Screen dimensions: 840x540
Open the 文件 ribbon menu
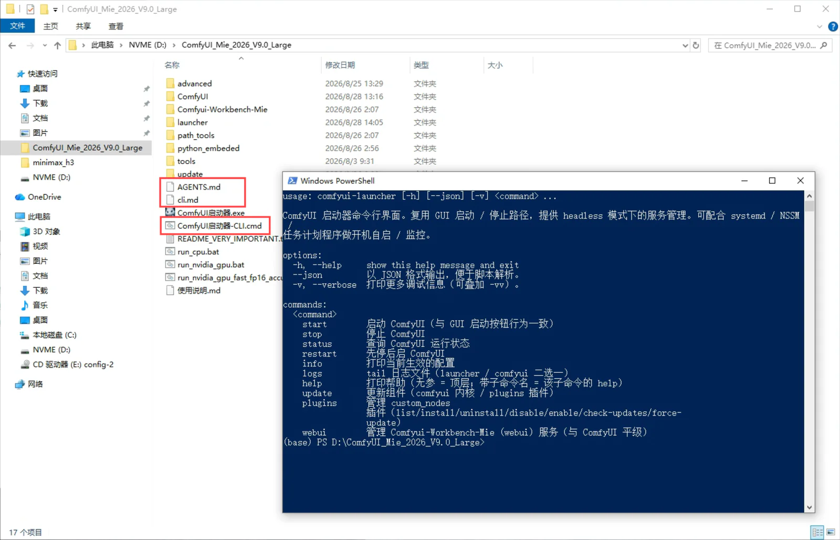pyautogui.click(x=17, y=26)
